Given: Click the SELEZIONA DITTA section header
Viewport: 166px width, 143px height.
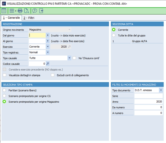Looking at the screenshot, I should (137, 24).
